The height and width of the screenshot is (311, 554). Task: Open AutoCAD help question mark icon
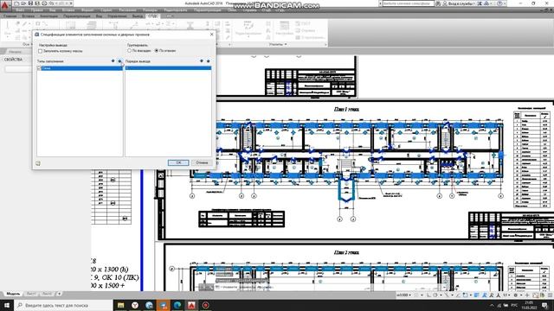coord(500,3)
